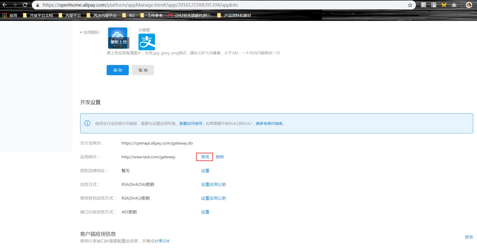Open the 查看如何使用 link
Screen dimensions: 477x248
[x=191, y=124]
